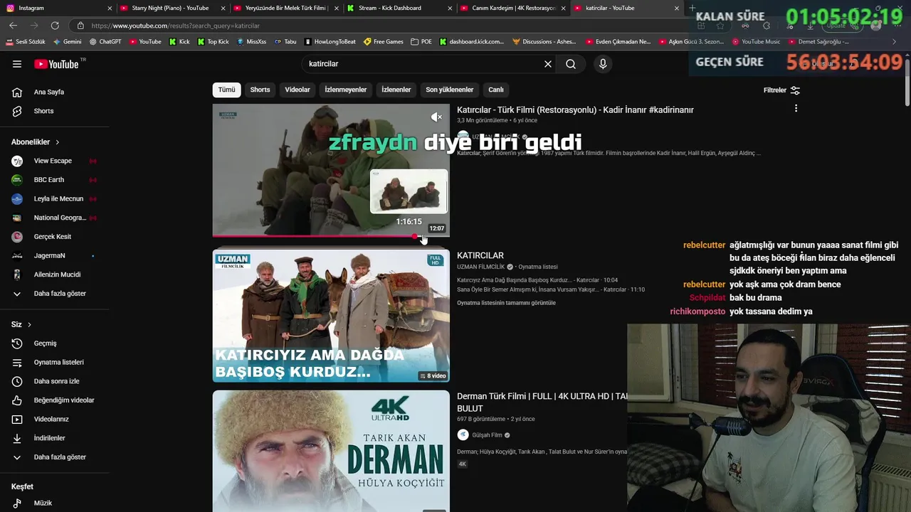Reload the page with refresh button
This screenshot has height=512, width=911.
[x=55, y=26]
